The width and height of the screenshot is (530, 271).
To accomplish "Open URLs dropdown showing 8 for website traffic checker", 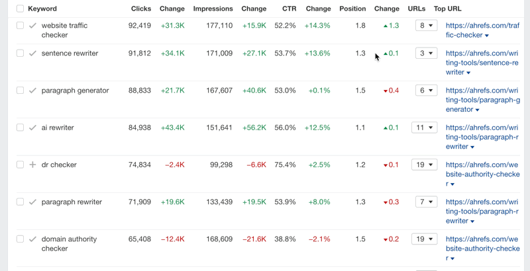I will (x=425, y=26).
